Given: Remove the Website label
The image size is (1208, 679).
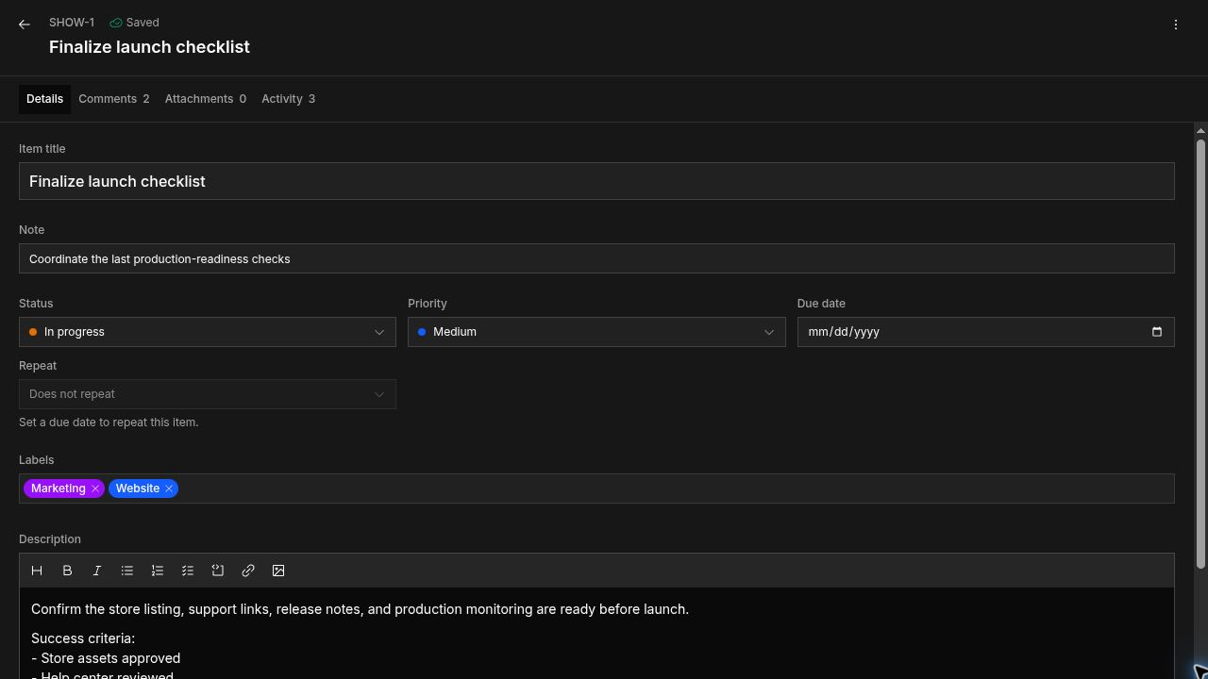Looking at the screenshot, I should pos(169,489).
